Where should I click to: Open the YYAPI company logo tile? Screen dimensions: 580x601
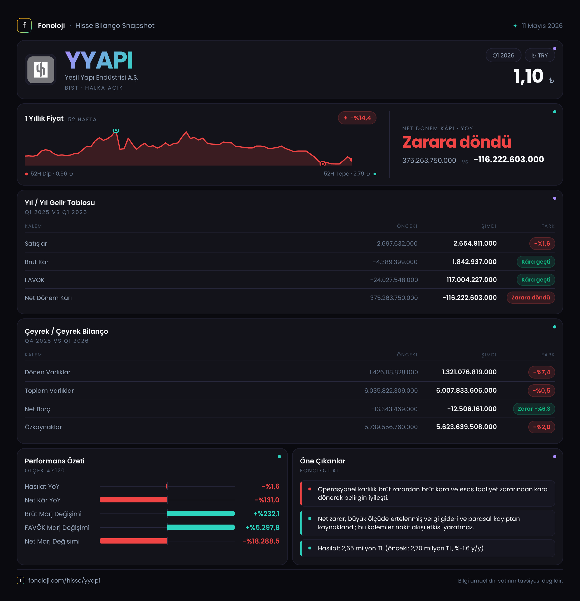tap(41, 70)
